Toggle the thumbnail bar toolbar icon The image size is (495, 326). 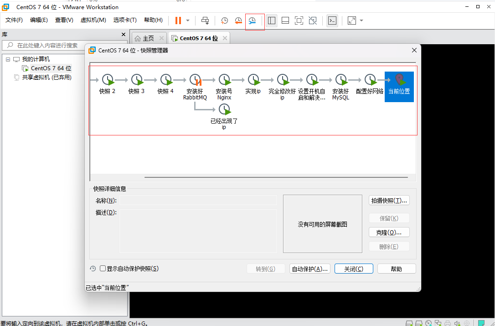point(285,21)
